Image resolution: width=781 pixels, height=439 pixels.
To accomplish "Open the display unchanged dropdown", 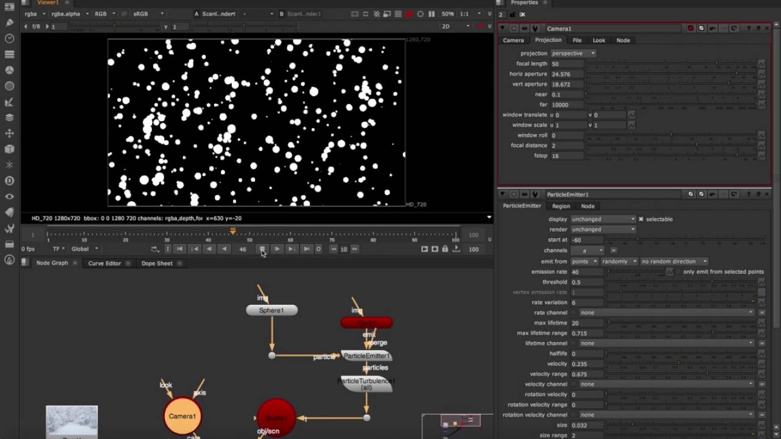I will 602,219.
